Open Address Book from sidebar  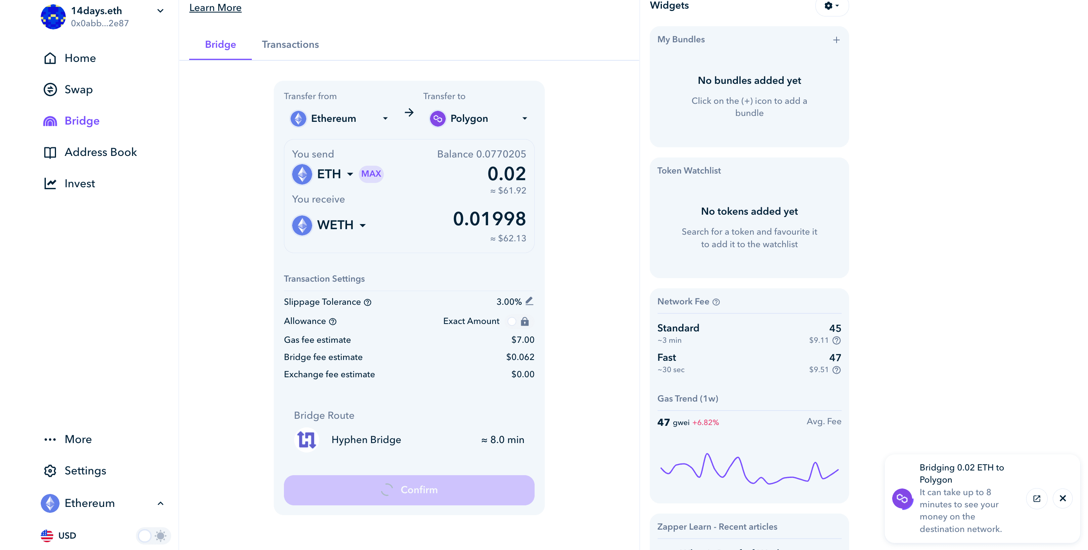tap(90, 152)
